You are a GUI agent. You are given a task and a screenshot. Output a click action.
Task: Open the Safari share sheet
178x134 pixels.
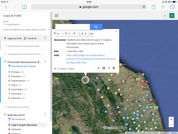pyautogui.click(x=154, y=7)
